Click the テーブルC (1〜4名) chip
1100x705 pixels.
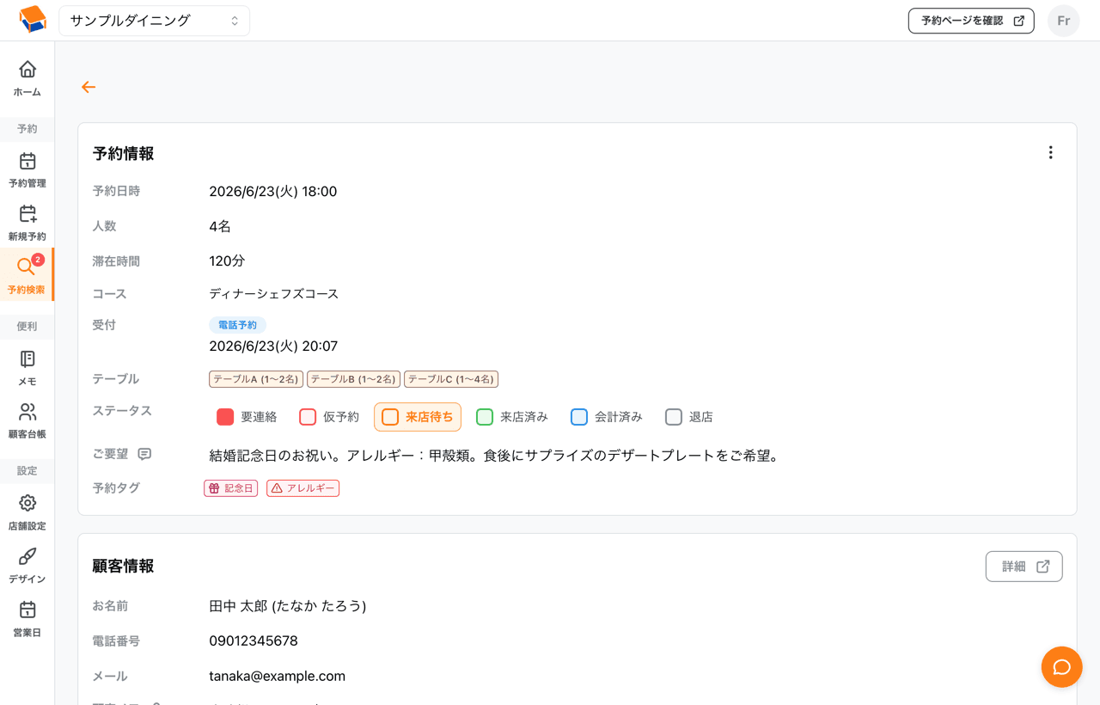tap(451, 379)
